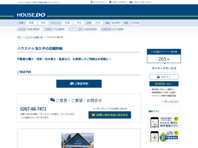Screen dimensions: 198x148
Task: Select the 土地 button
Action: click(x=97, y=23)
